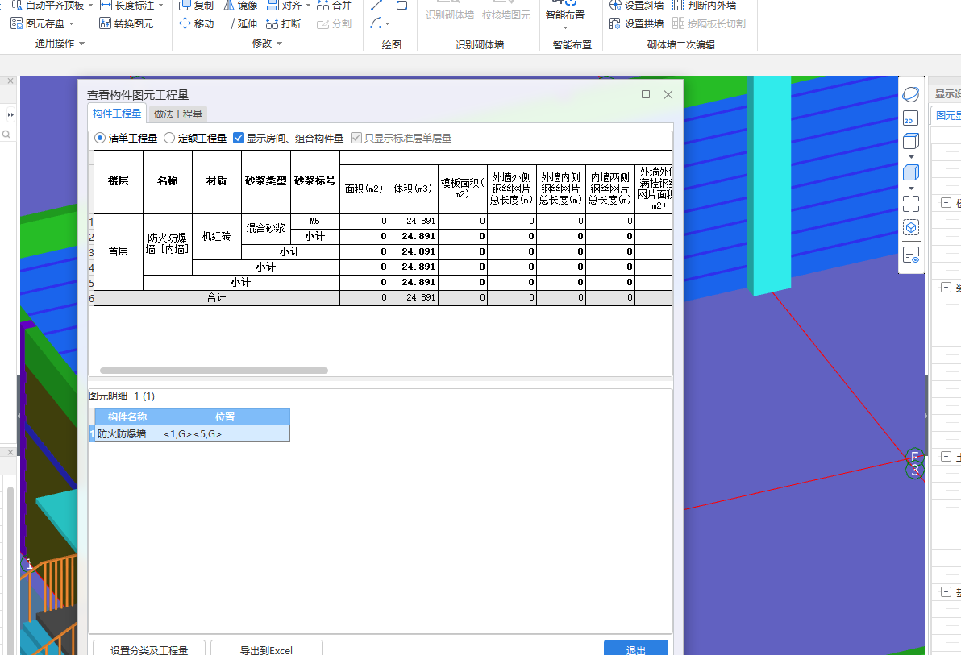This screenshot has width=961, height=655.
Task: Click the 面积(m2) column header
Action: [364, 189]
